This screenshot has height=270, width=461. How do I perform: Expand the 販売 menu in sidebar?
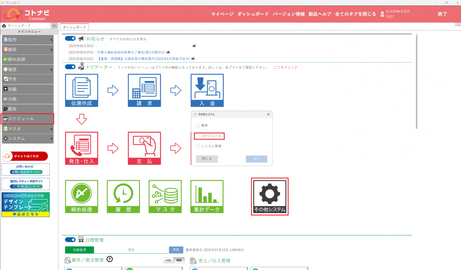click(x=27, y=40)
